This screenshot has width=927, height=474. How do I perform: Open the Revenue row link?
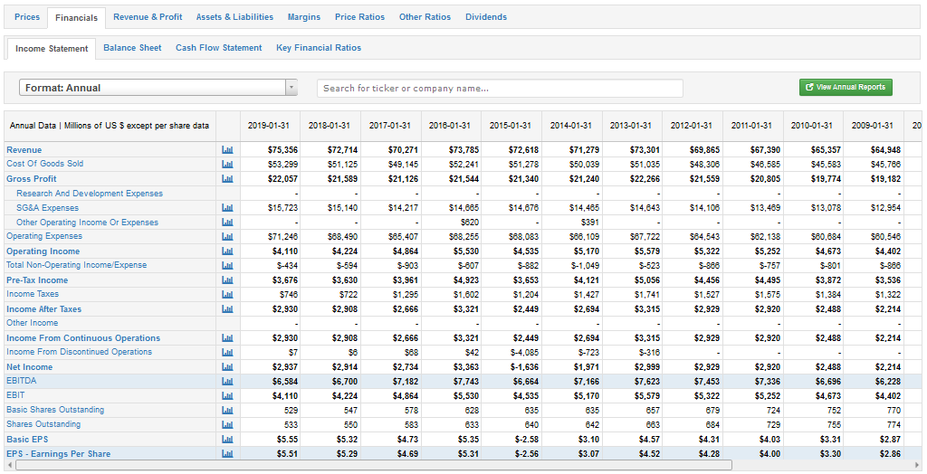24,150
